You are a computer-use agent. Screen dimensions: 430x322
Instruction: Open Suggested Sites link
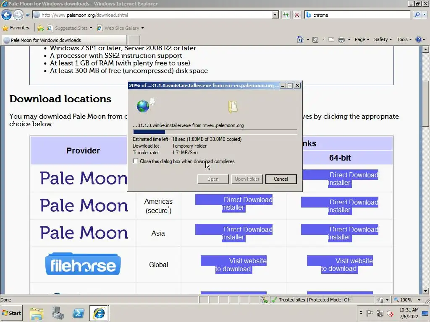[70, 28]
